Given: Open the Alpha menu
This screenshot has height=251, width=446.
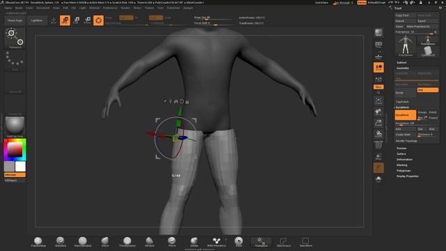Looking at the screenshot, I should tap(8, 8).
